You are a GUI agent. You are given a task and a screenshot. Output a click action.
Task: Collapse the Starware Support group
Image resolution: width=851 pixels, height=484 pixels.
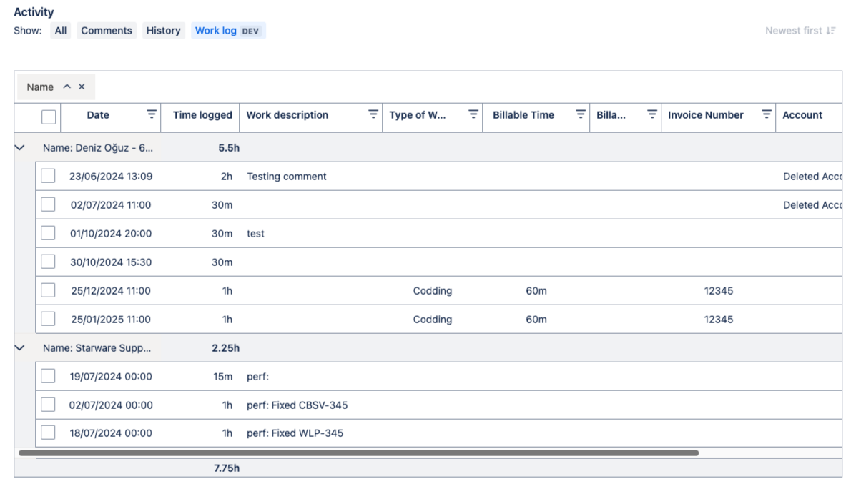(20, 348)
